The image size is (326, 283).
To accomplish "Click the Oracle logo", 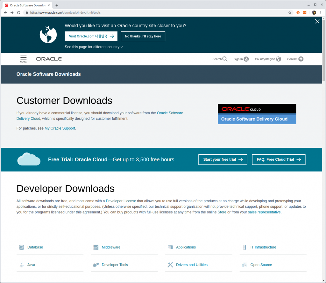I will click(49, 59).
